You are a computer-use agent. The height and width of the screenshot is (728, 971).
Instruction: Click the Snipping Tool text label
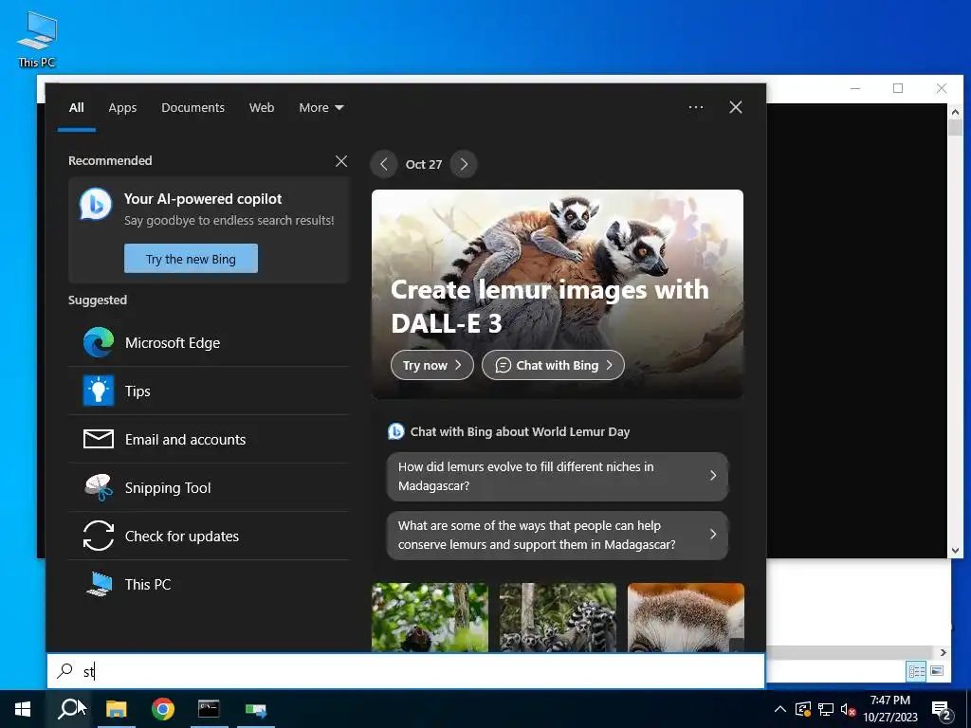click(x=168, y=488)
